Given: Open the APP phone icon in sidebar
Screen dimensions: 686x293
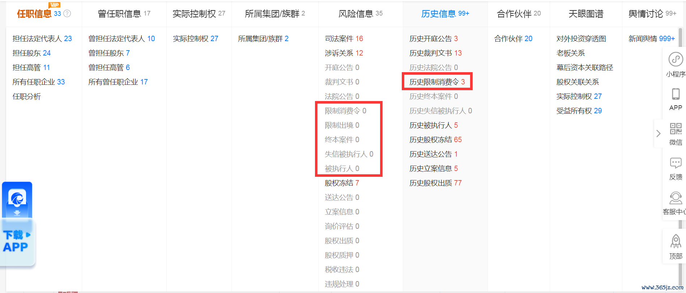Looking at the screenshot, I should tap(675, 94).
